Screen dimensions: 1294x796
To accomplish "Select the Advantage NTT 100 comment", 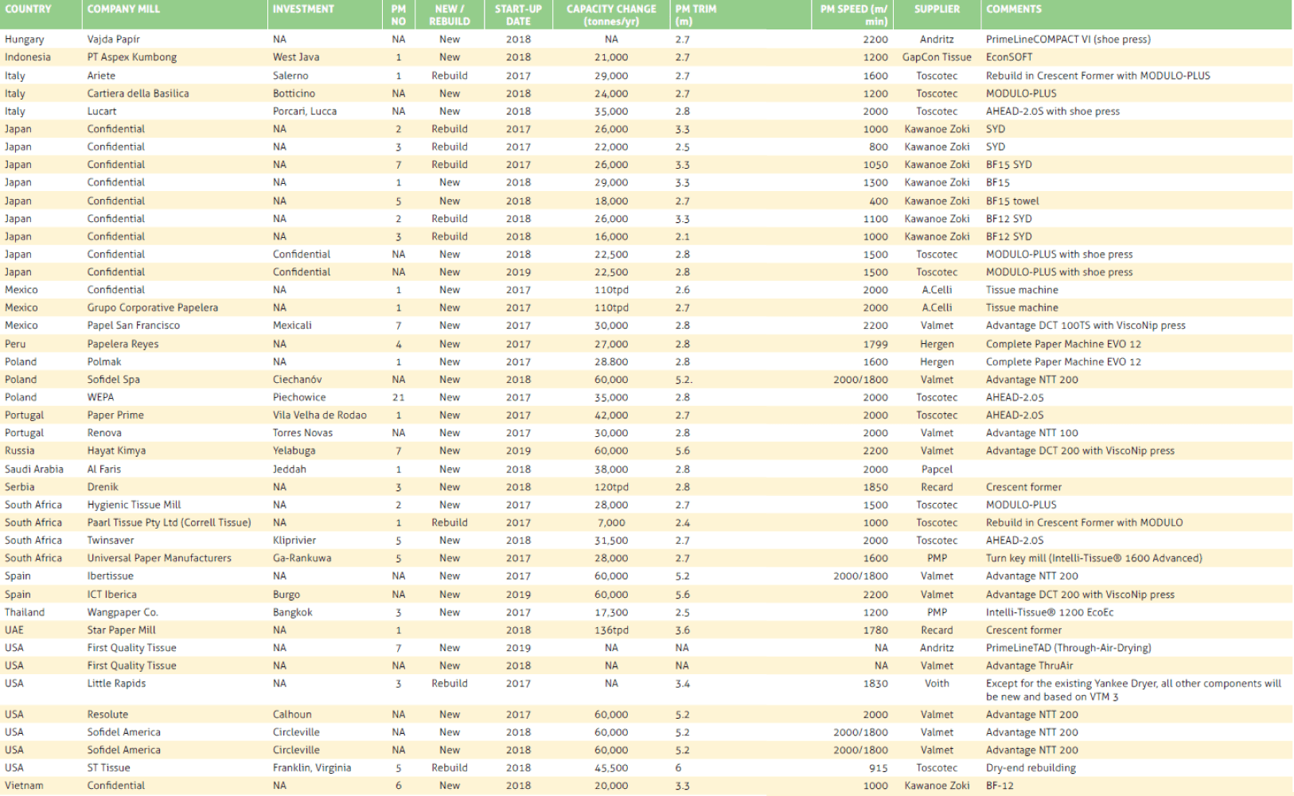I will point(1032,433).
